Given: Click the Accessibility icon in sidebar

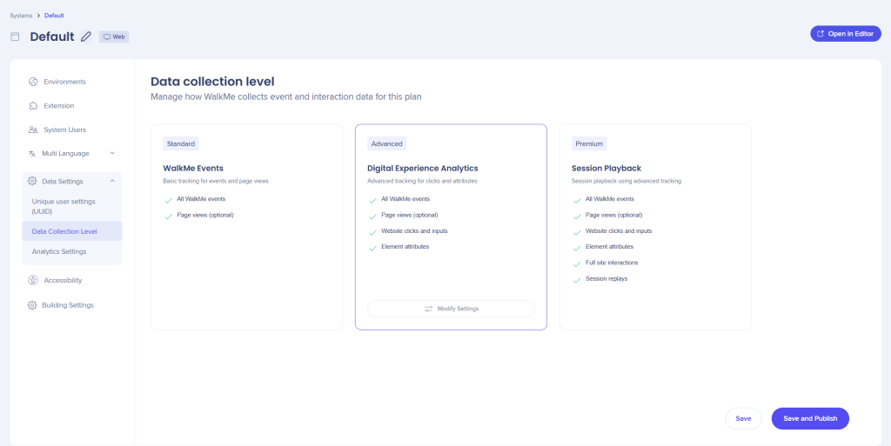Looking at the screenshot, I should [32, 280].
